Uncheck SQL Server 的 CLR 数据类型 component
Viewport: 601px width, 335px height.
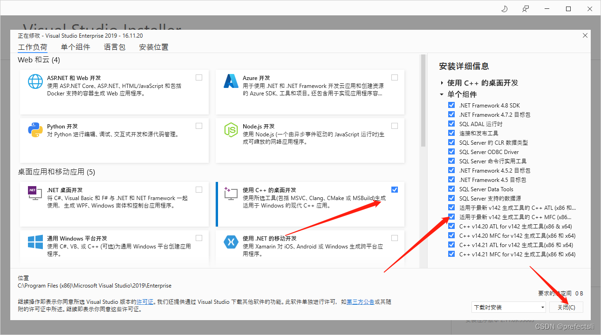click(x=451, y=142)
